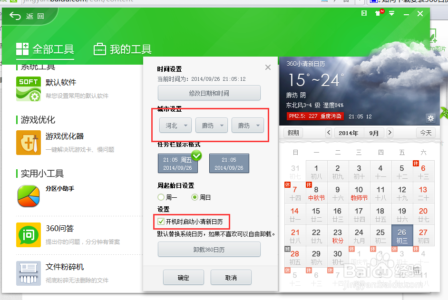The height and width of the screenshot is (300, 448).
Task: Select September 1 初八 date
Action: pyautogui.click(x=316, y=171)
